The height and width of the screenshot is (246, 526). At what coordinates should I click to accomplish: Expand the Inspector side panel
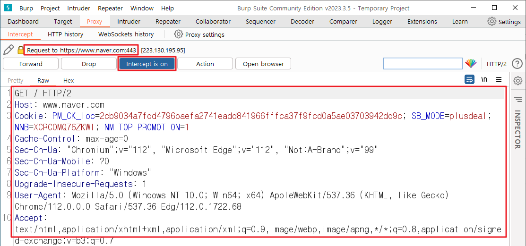tap(517, 129)
